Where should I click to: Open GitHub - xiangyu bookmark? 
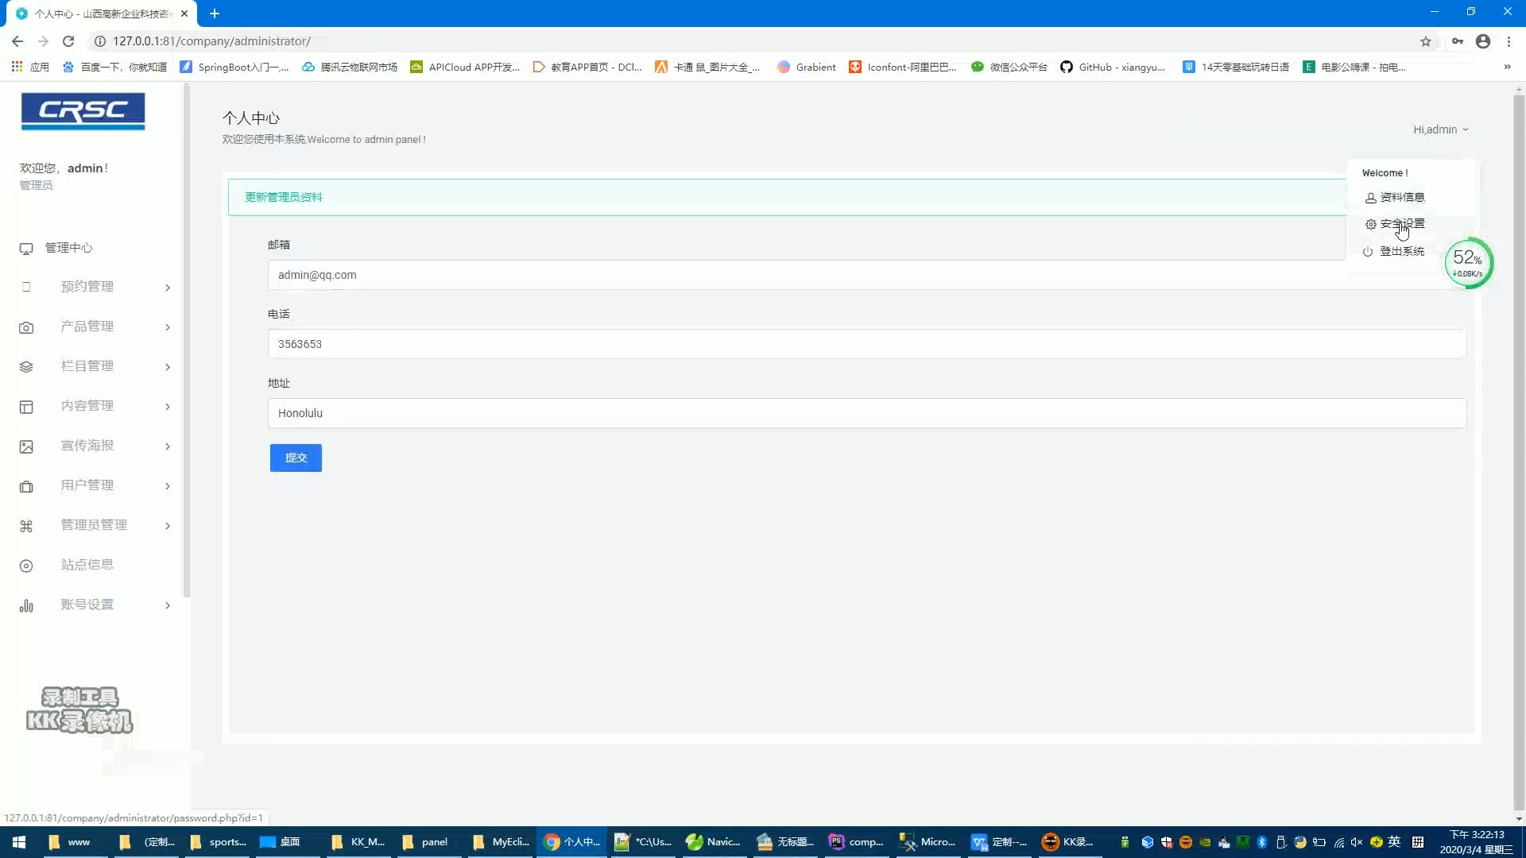pyautogui.click(x=1113, y=67)
